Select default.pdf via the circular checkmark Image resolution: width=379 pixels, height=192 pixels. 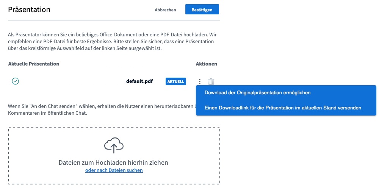click(16, 81)
